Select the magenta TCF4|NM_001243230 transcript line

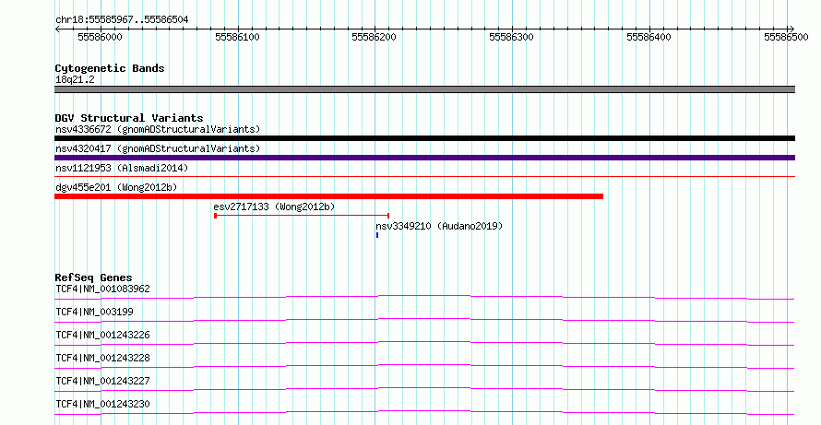[424, 412]
